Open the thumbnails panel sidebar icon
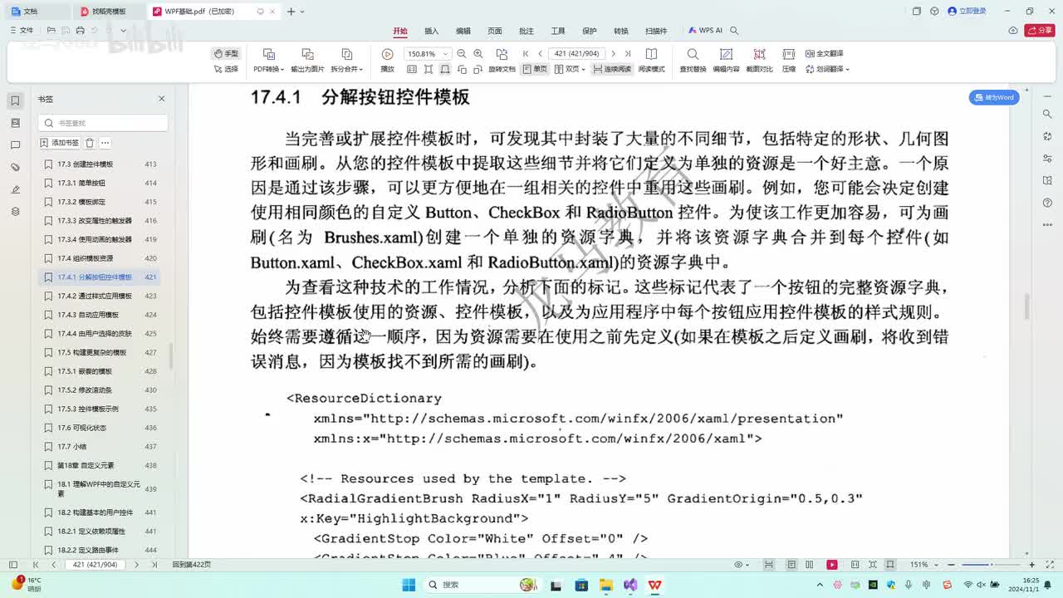Image resolution: width=1063 pixels, height=598 pixels. point(15,123)
